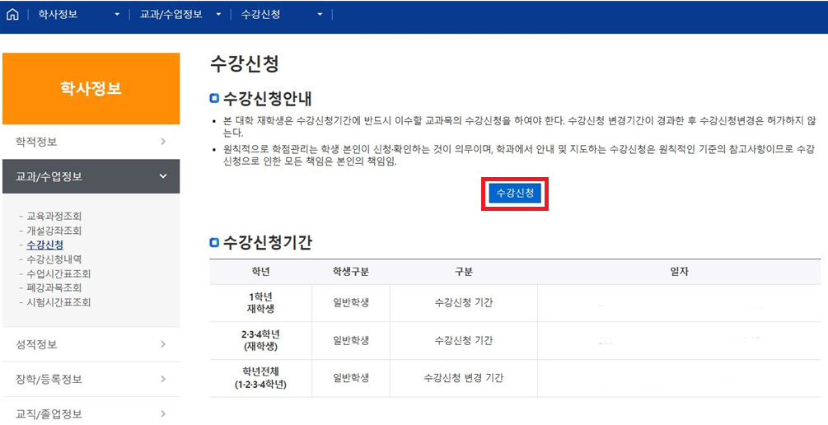
Task: Click the 수강신청기간 section heading bullet icon
Action: click(215, 242)
